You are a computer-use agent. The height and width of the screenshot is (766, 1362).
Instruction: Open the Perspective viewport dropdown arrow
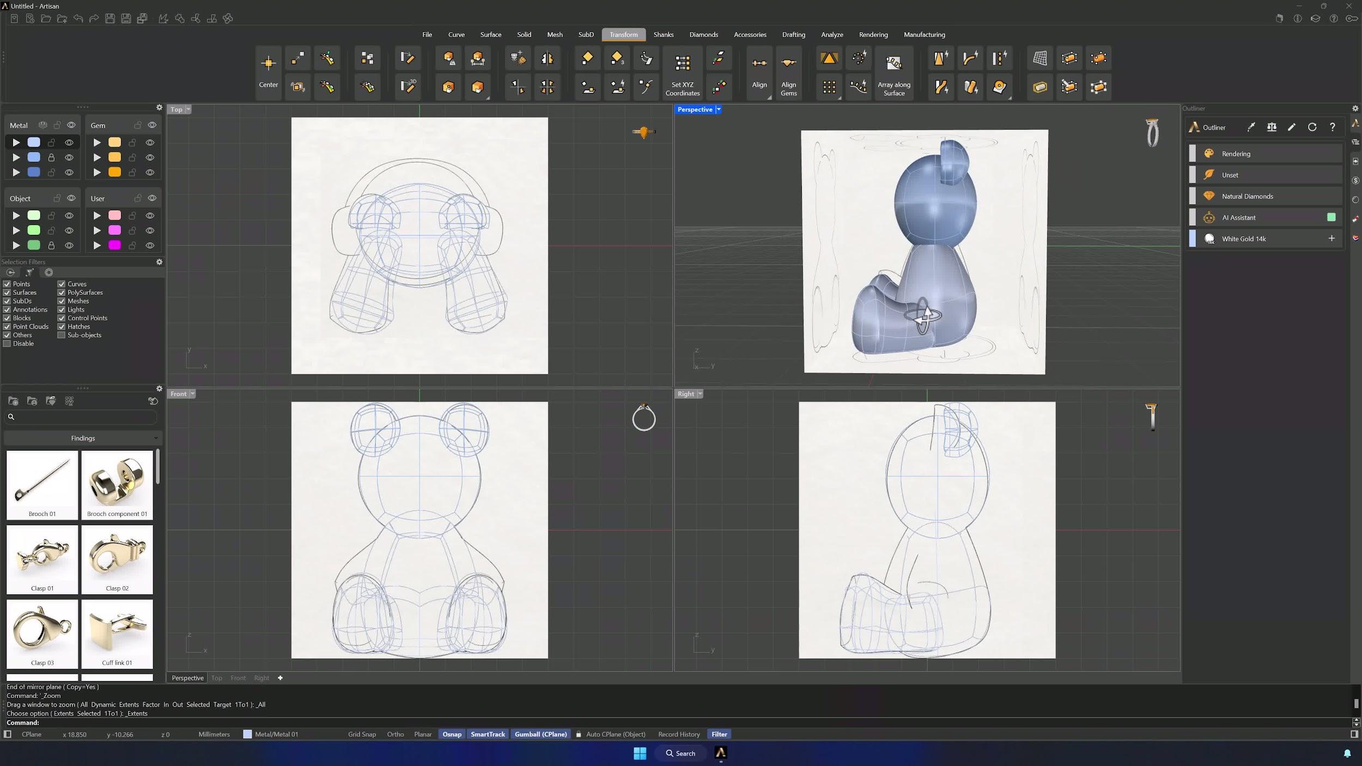tap(719, 110)
